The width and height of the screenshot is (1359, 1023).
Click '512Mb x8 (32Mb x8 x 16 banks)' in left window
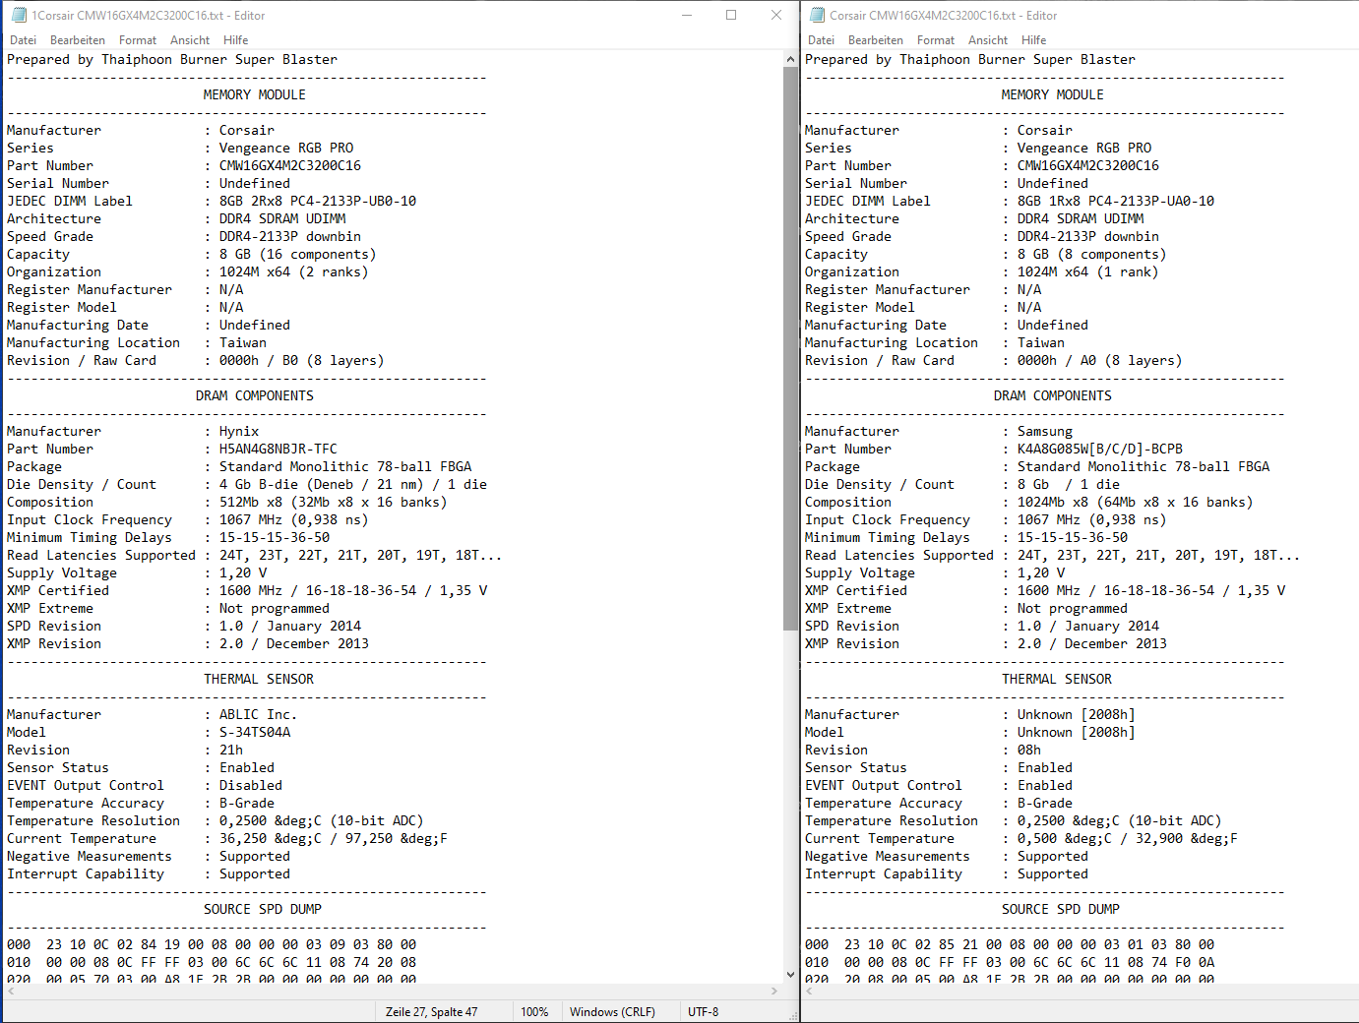pos(334,502)
